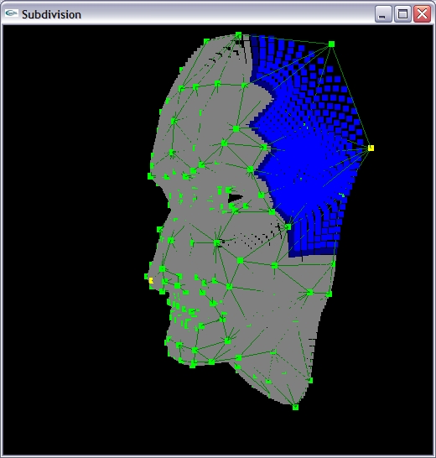436x458 pixels.
Task: Pick the green vertex at the blue patch's lower corner
Action: pyautogui.click(x=288, y=226)
